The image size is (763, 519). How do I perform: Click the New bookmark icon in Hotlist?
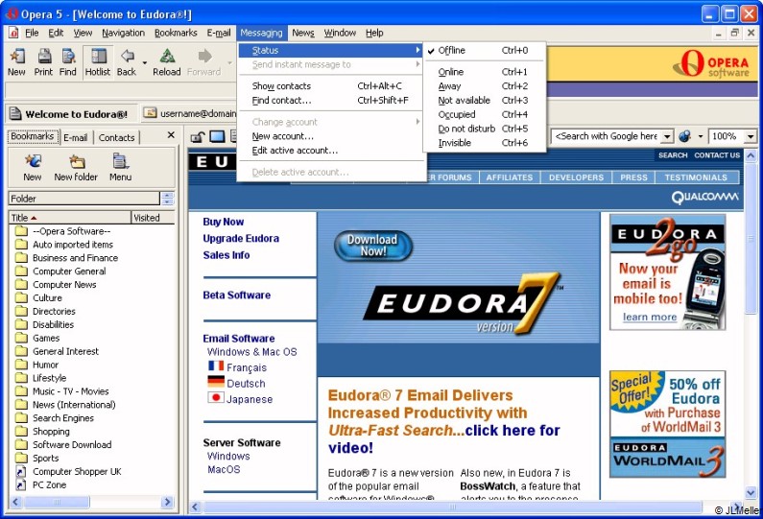click(x=33, y=167)
